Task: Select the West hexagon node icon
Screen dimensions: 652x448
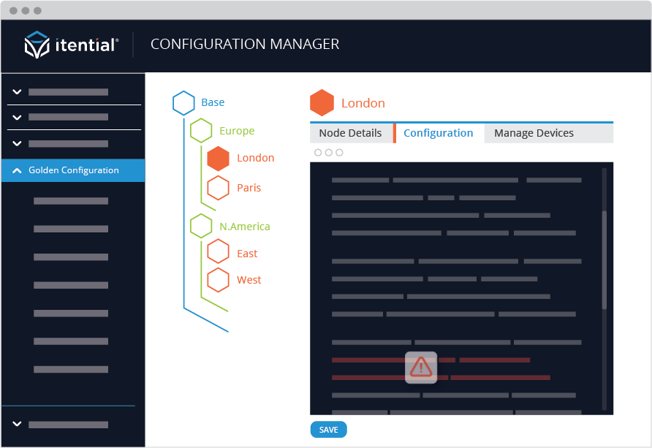Action: click(x=218, y=279)
